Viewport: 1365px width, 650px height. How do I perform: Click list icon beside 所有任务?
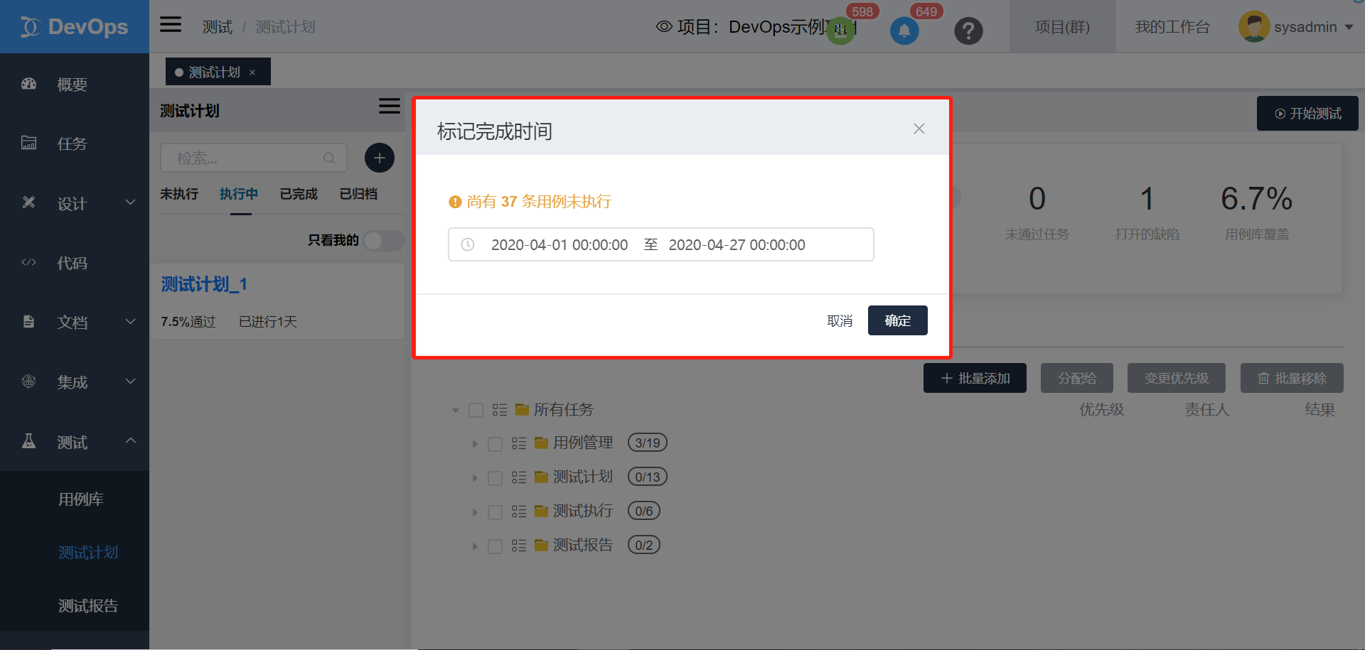[x=500, y=410]
